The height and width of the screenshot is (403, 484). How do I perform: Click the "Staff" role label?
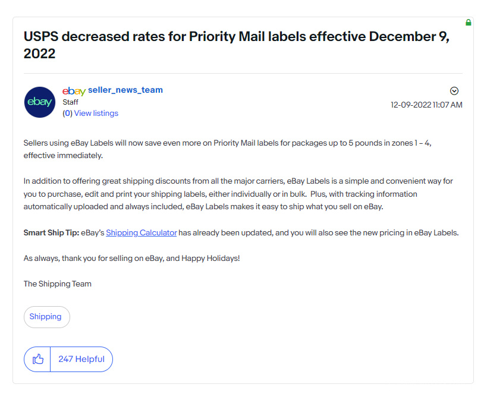tap(71, 102)
